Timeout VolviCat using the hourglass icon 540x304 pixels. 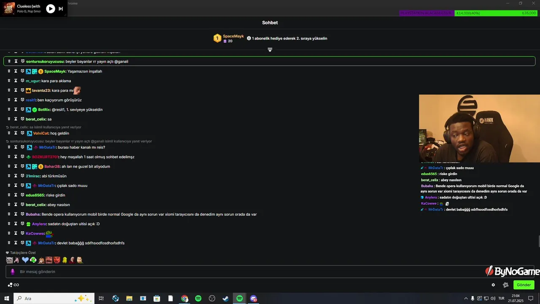coord(16,133)
